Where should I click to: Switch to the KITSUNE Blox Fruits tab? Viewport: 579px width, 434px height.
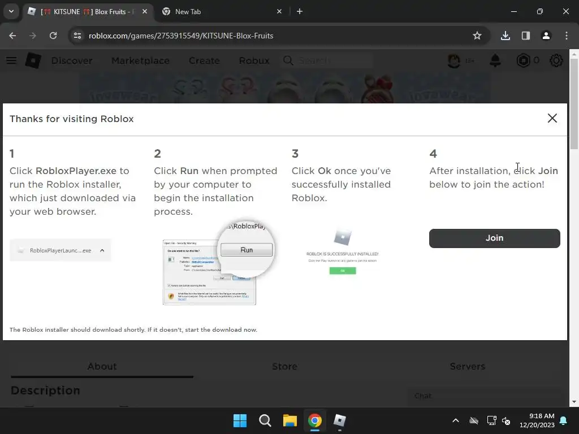pyautogui.click(x=88, y=12)
